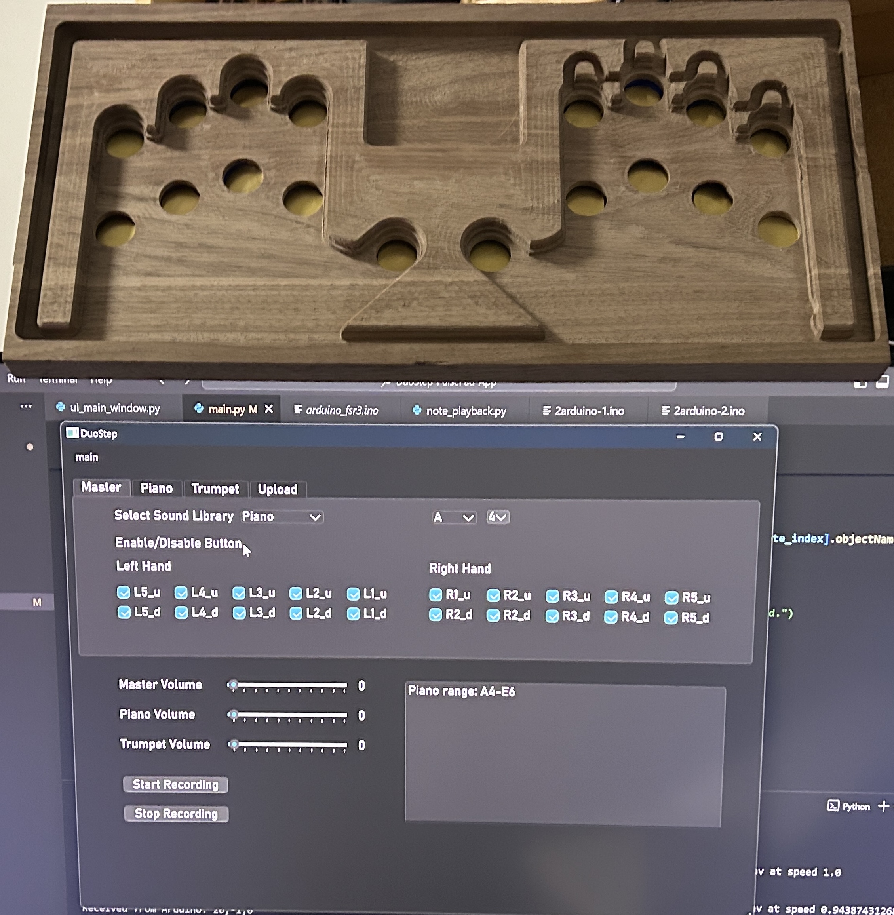The height and width of the screenshot is (915, 894).
Task: Open the octave 4 dropdown
Action: (x=498, y=517)
